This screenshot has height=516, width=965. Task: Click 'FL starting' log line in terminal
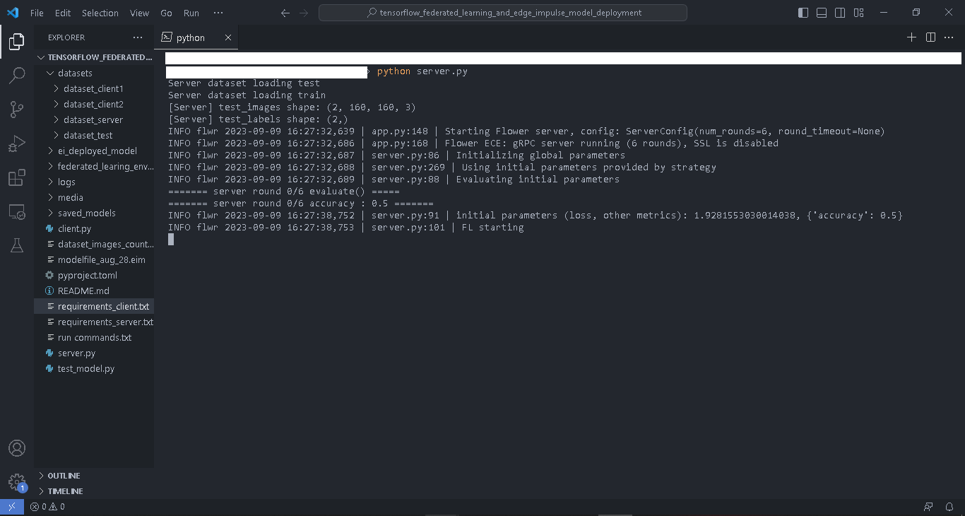pyautogui.click(x=492, y=228)
